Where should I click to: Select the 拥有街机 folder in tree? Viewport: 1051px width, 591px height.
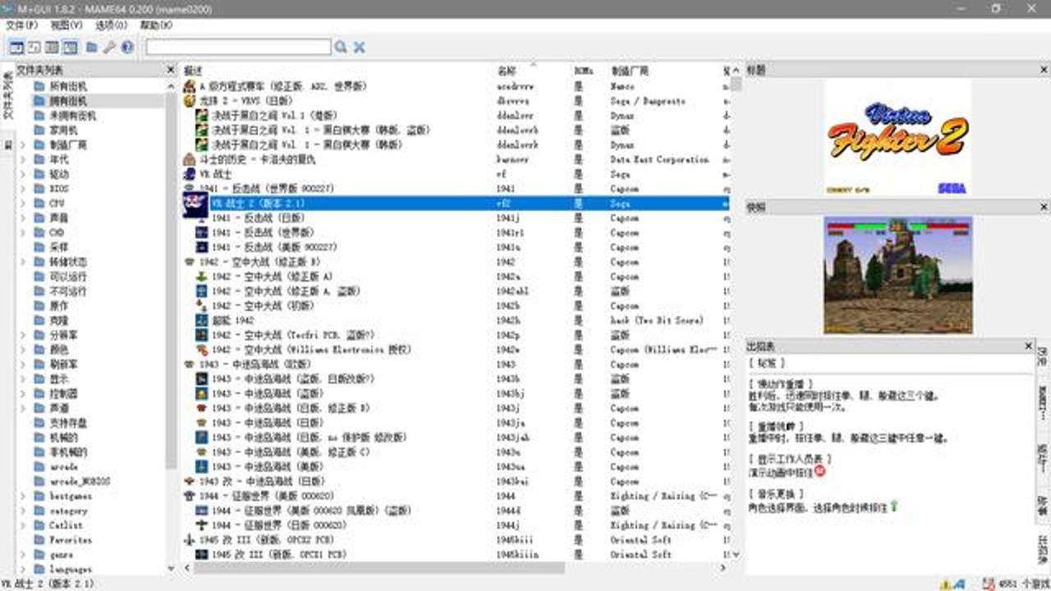click(68, 101)
